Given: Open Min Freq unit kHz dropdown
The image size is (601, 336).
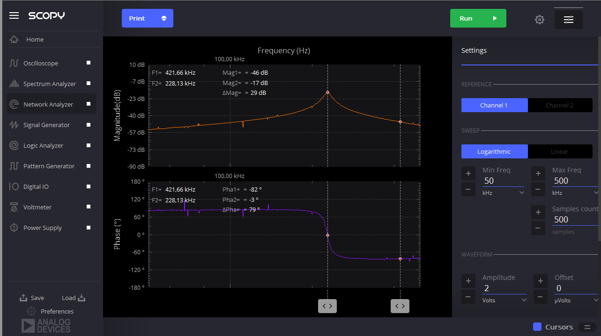Looking at the screenshot, I should click(504, 193).
